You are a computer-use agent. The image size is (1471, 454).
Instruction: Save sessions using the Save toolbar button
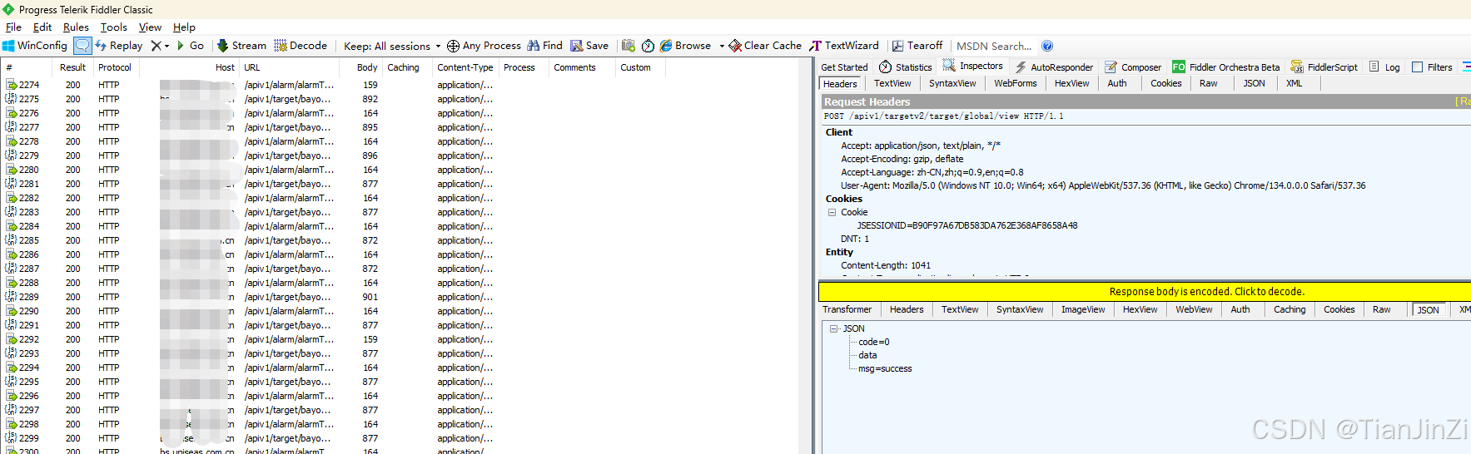[x=589, y=46]
